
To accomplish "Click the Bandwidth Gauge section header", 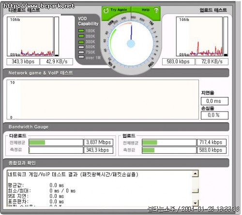I will pyautogui.click(x=116, y=127).
